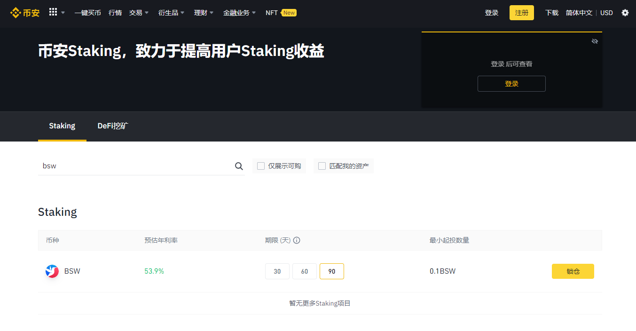Click the 币种 column header
This screenshot has width=636, height=331.
point(52,240)
